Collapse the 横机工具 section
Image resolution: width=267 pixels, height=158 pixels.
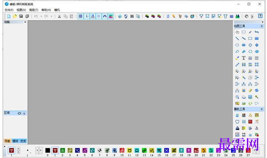(x=262, y=109)
